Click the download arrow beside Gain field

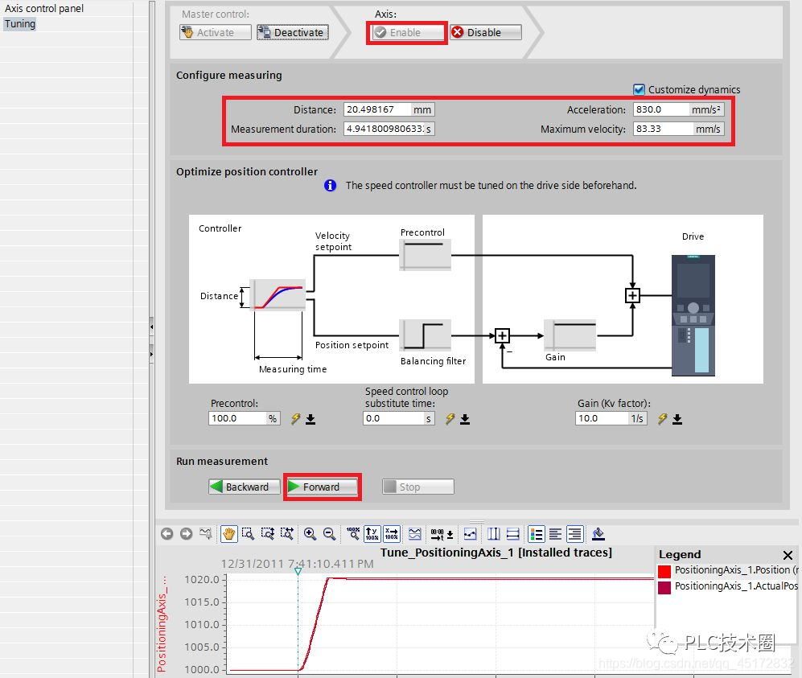[677, 419]
